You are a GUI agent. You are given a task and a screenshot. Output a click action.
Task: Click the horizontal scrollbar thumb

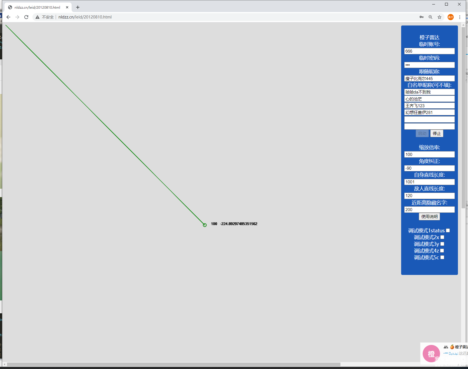click(174, 364)
